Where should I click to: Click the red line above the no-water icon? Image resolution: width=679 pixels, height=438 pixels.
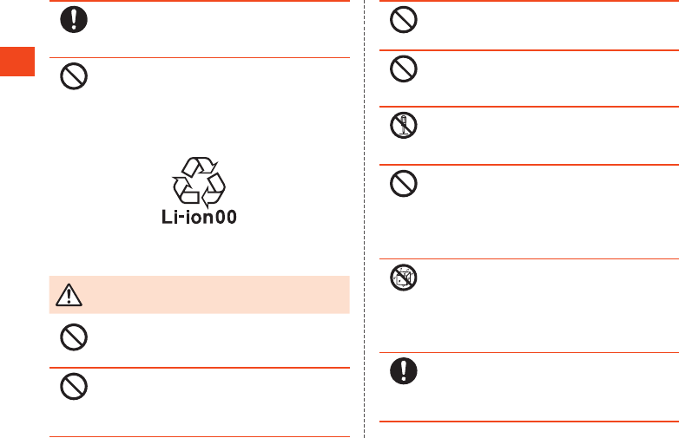(x=529, y=259)
